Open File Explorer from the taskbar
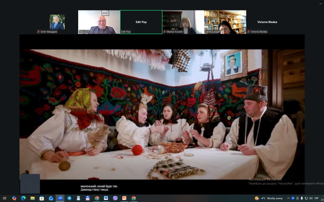 click(x=32, y=198)
